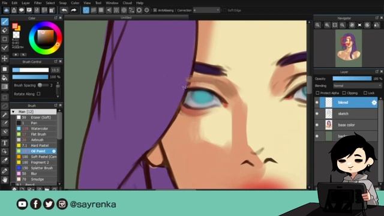Enable radial snap guide
This screenshot has height=216, width=384.
[x=116, y=10]
